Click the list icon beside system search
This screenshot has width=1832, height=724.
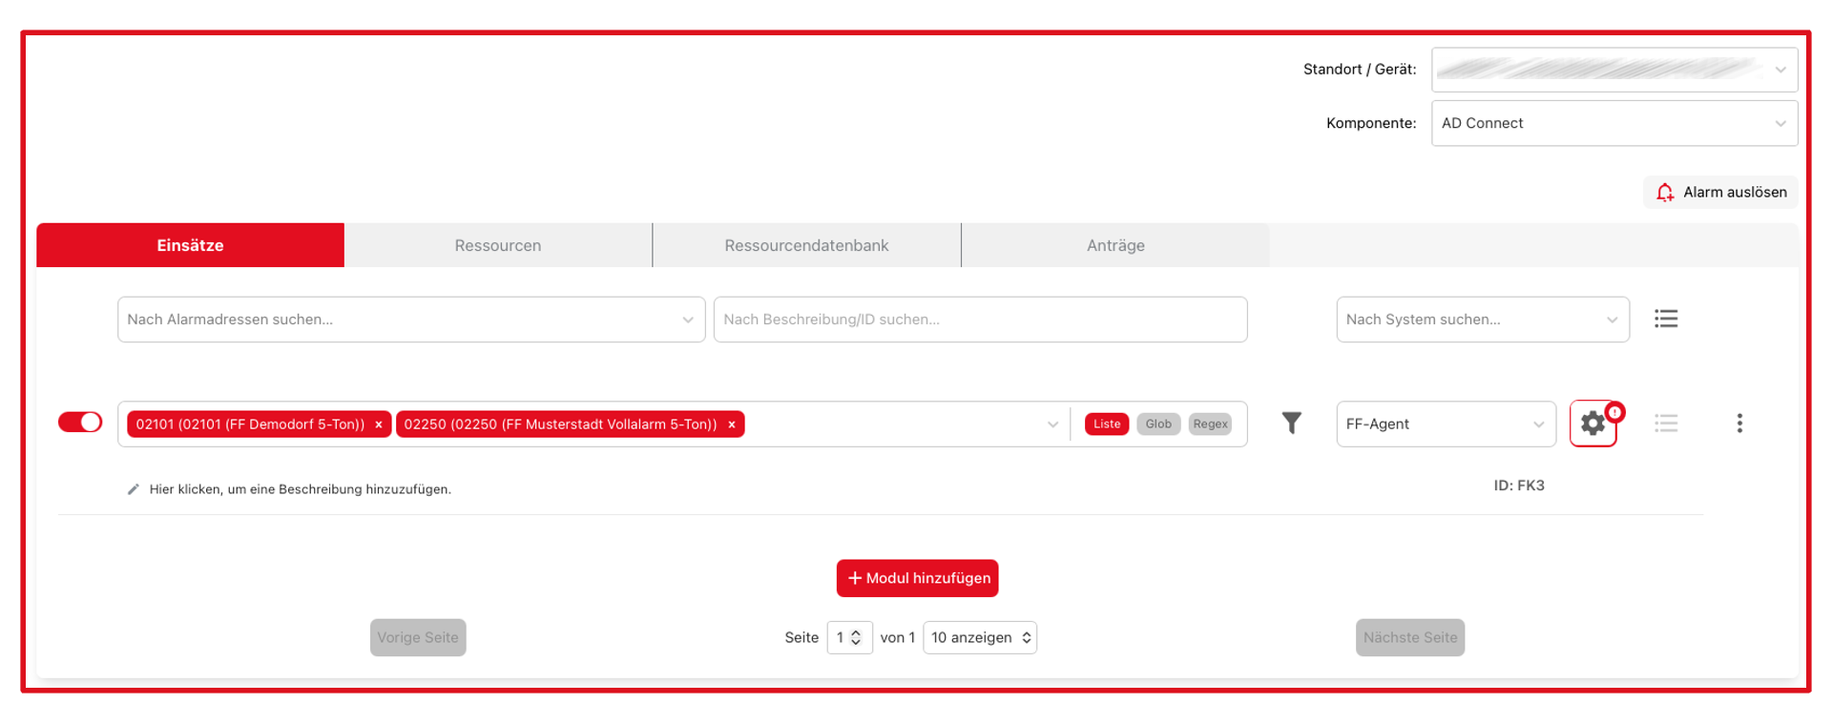coord(1666,319)
